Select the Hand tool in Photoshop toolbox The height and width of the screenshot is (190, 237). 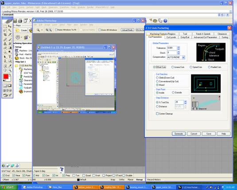coord(5,70)
